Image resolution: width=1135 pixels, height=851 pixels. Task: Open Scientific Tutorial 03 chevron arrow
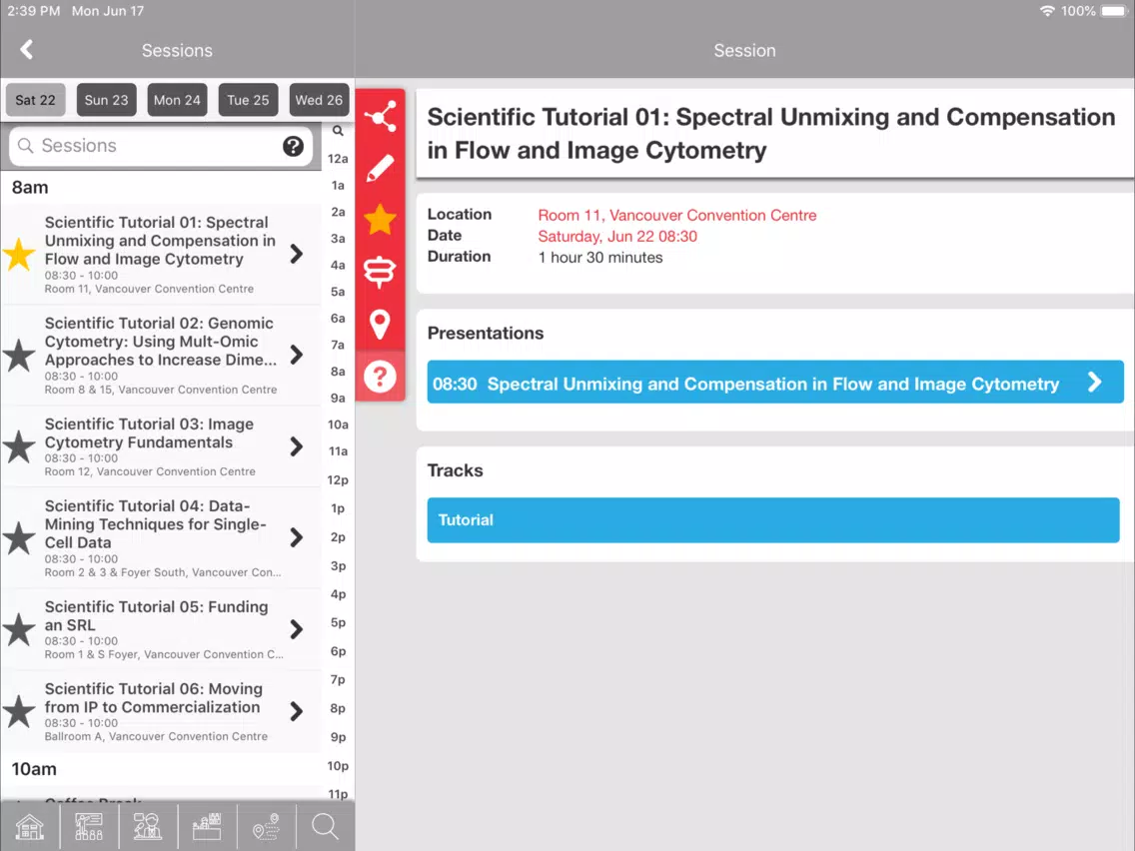click(x=296, y=446)
